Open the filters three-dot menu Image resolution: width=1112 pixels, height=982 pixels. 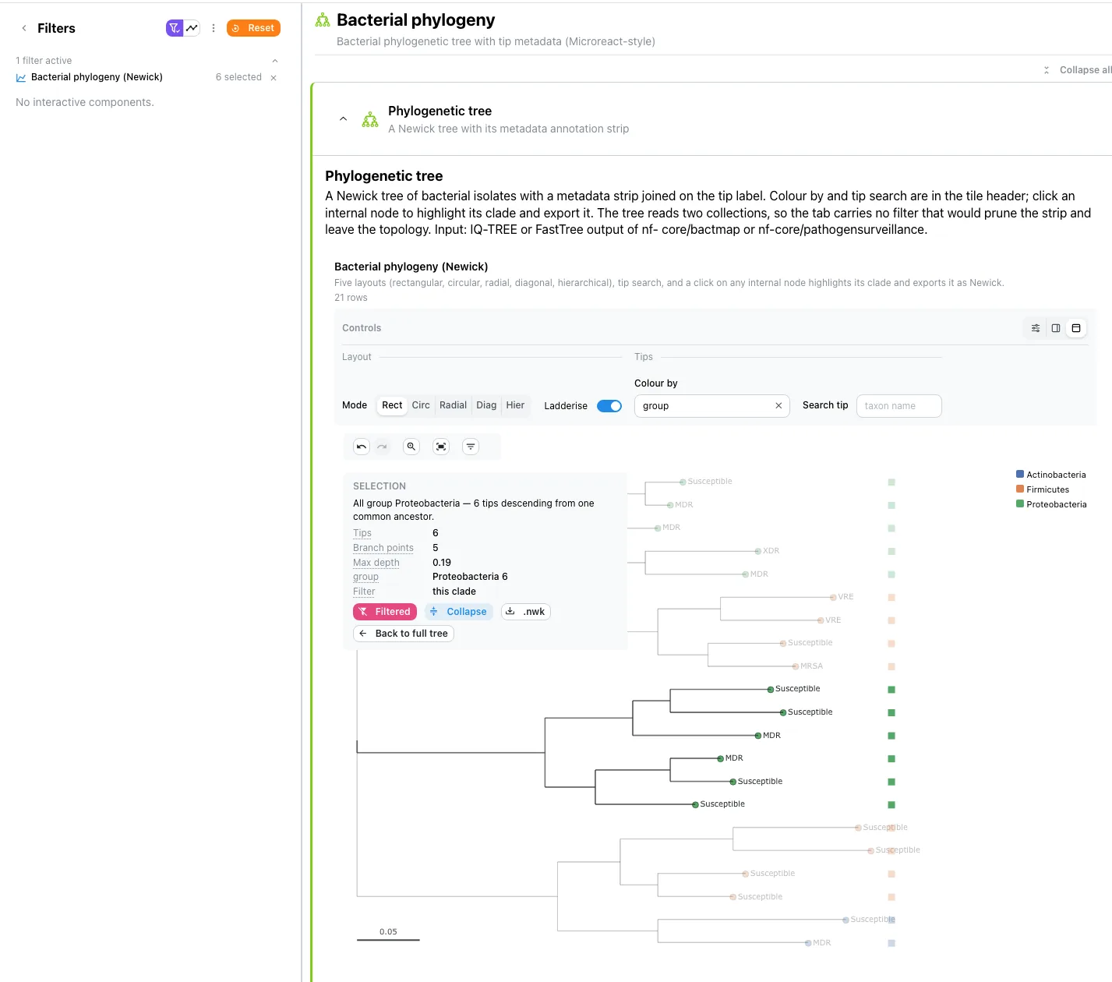tap(214, 28)
